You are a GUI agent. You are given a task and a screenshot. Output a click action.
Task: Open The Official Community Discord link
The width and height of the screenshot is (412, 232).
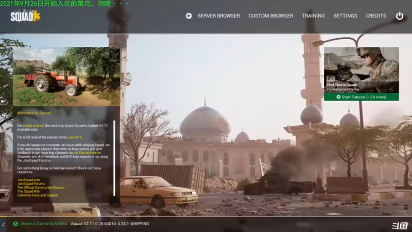coord(41,188)
